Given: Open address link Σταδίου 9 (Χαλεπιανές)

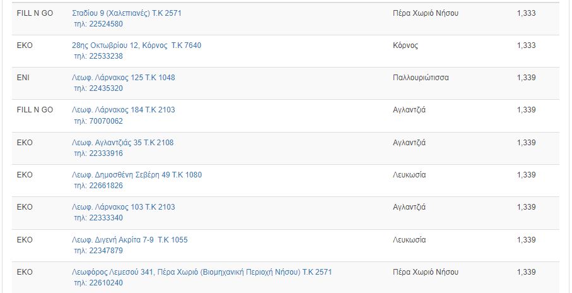Looking at the screenshot, I should [127, 13].
